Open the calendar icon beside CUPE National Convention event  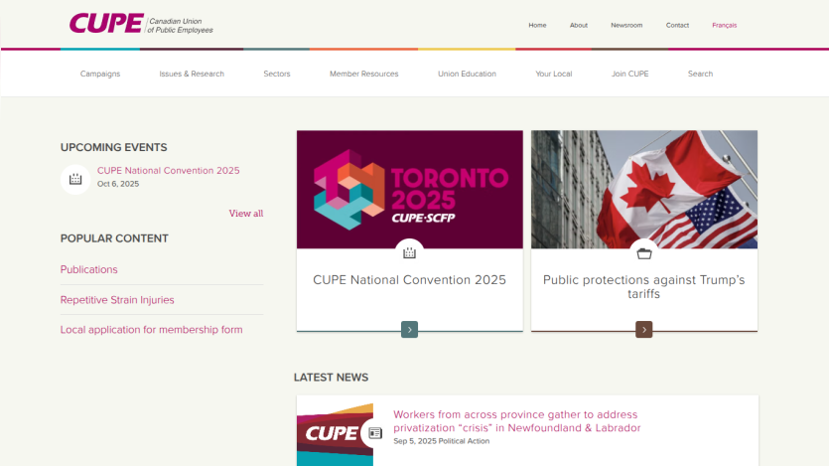point(75,179)
